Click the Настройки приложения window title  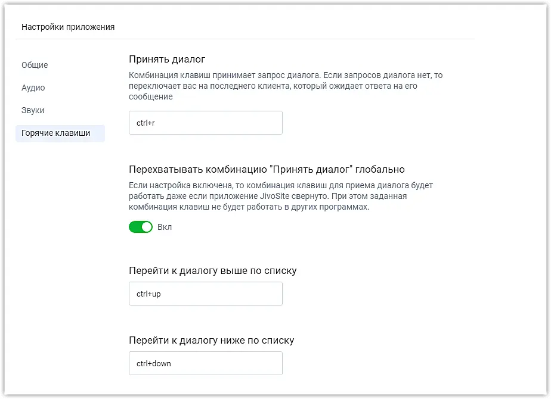point(68,27)
